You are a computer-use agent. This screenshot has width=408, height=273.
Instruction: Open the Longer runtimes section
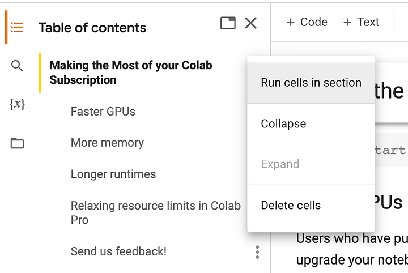(x=113, y=174)
